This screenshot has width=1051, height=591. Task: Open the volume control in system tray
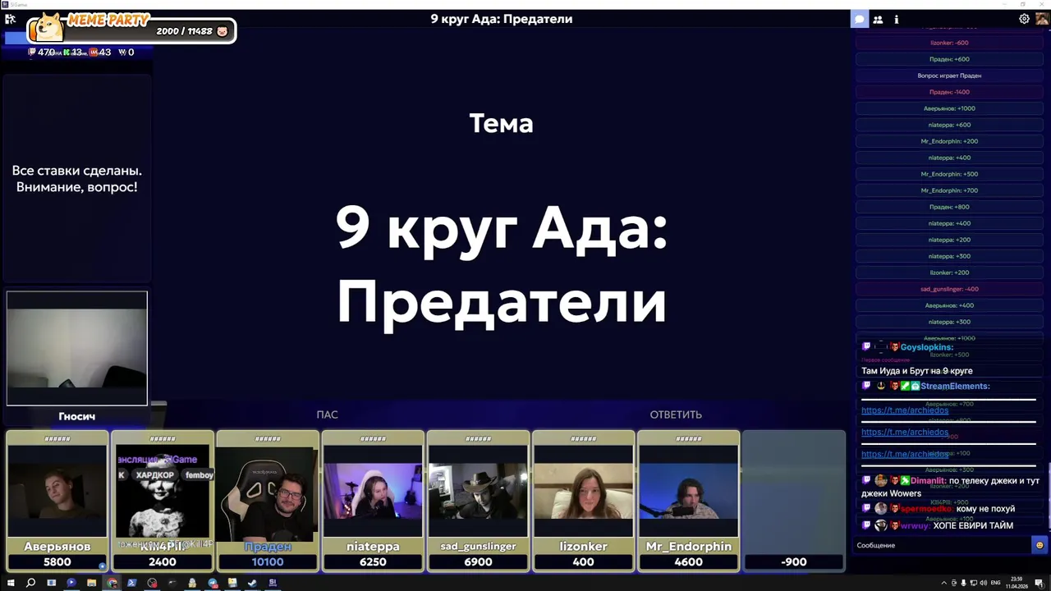(984, 583)
